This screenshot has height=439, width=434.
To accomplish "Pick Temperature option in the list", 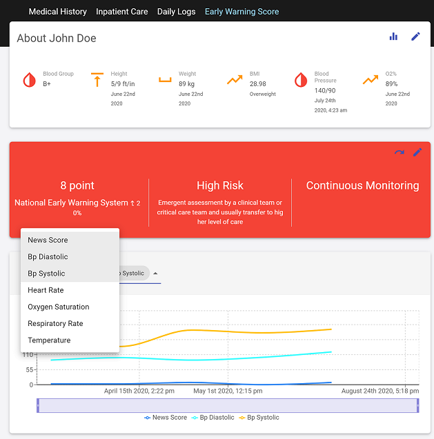I will [x=49, y=340].
